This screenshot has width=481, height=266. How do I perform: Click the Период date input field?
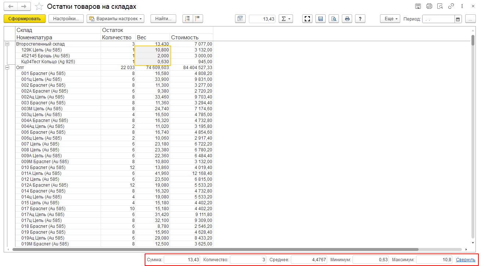pyautogui.click(x=438, y=19)
